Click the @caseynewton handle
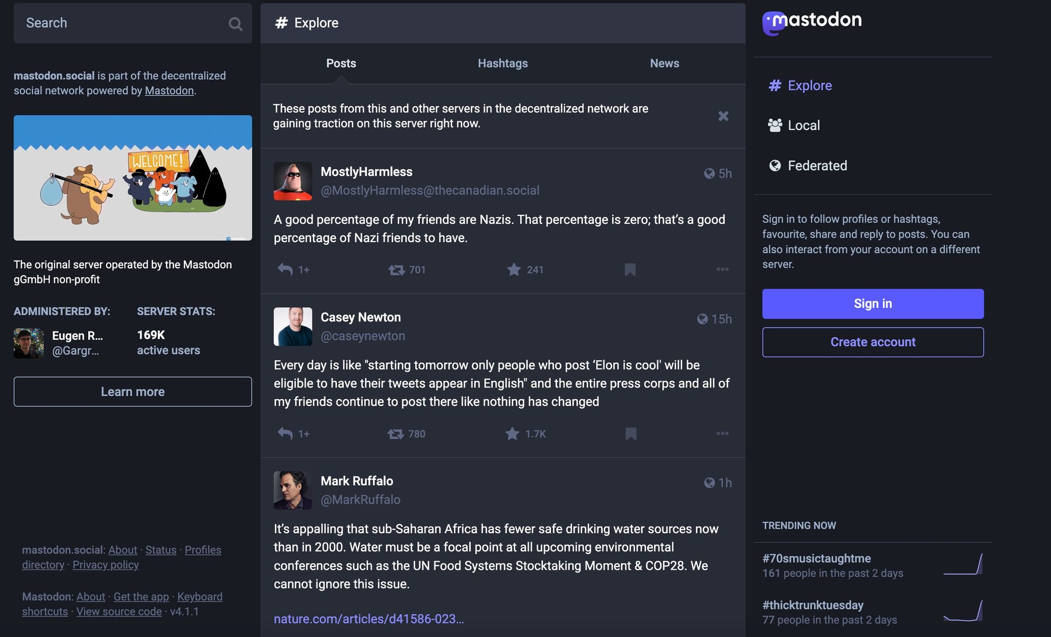This screenshot has height=637, width=1051. click(363, 336)
